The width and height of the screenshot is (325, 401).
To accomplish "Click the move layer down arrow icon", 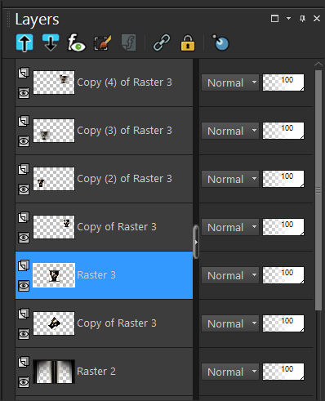I will tap(51, 42).
